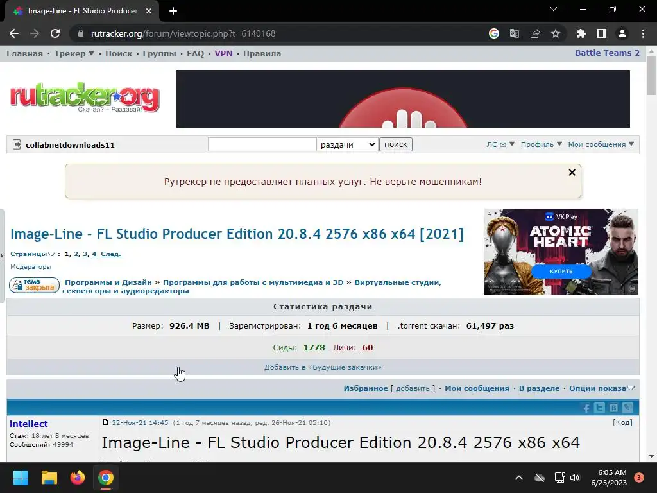Image resolution: width=657 pixels, height=493 pixels.
Task: Open 'В разделе' link
Action: pyautogui.click(x=539, y=388)
